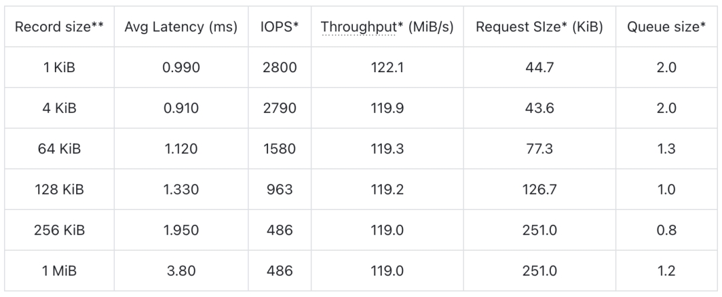Viewport: 722px width, 297px height.
Task: Click the 3.80 latency value
Action: (x=181, y=270)
